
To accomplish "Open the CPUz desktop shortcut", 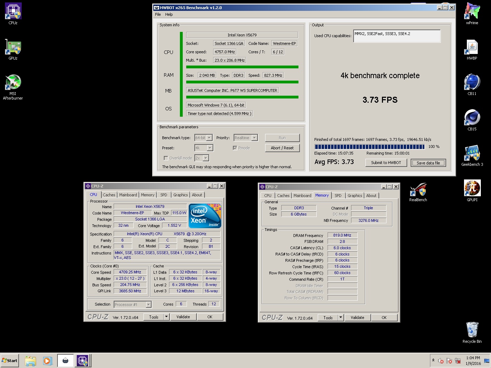I will [13, 14].
